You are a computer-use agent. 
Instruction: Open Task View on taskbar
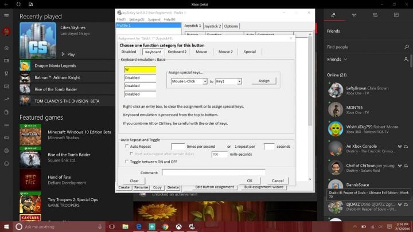[x=112, y=226]
